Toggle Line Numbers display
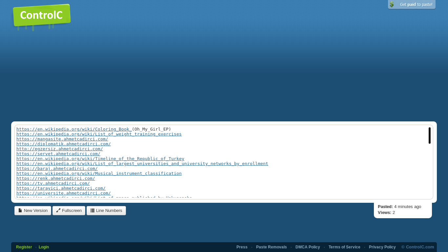The image size is (448, 252). click(106, 211)
